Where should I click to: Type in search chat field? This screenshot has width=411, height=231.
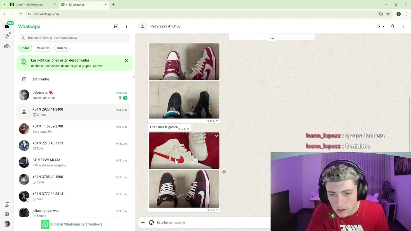74,38
